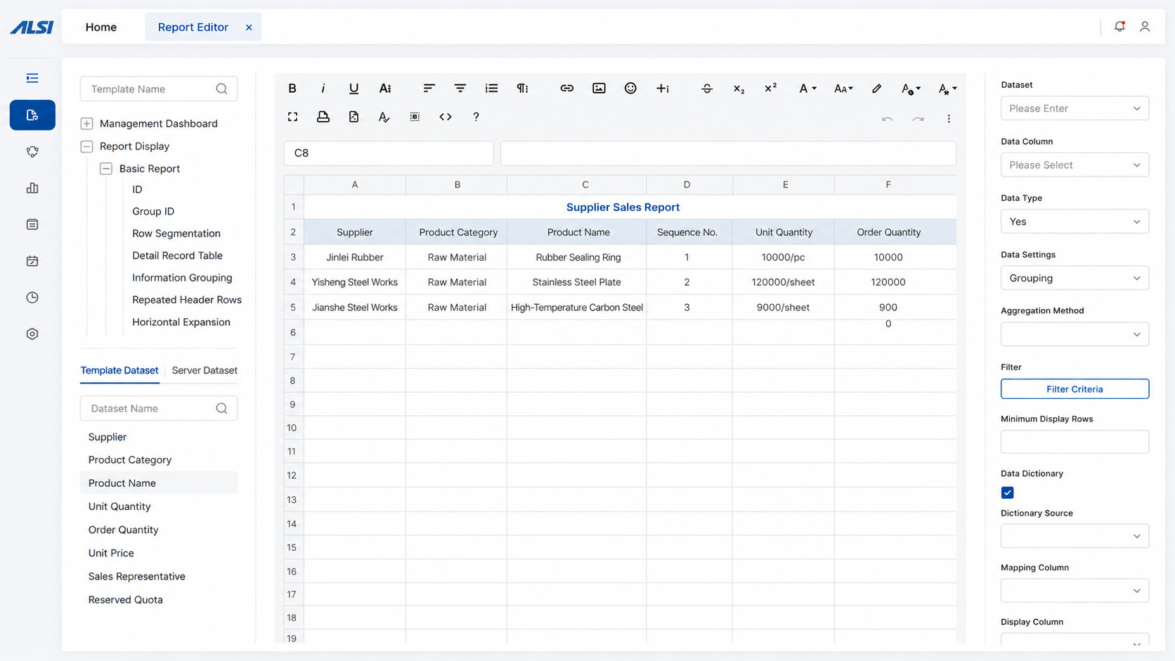Toggle bold formatting in the toolbar
This screenshot has height=661, width=1175.
(x=292, y=89)
